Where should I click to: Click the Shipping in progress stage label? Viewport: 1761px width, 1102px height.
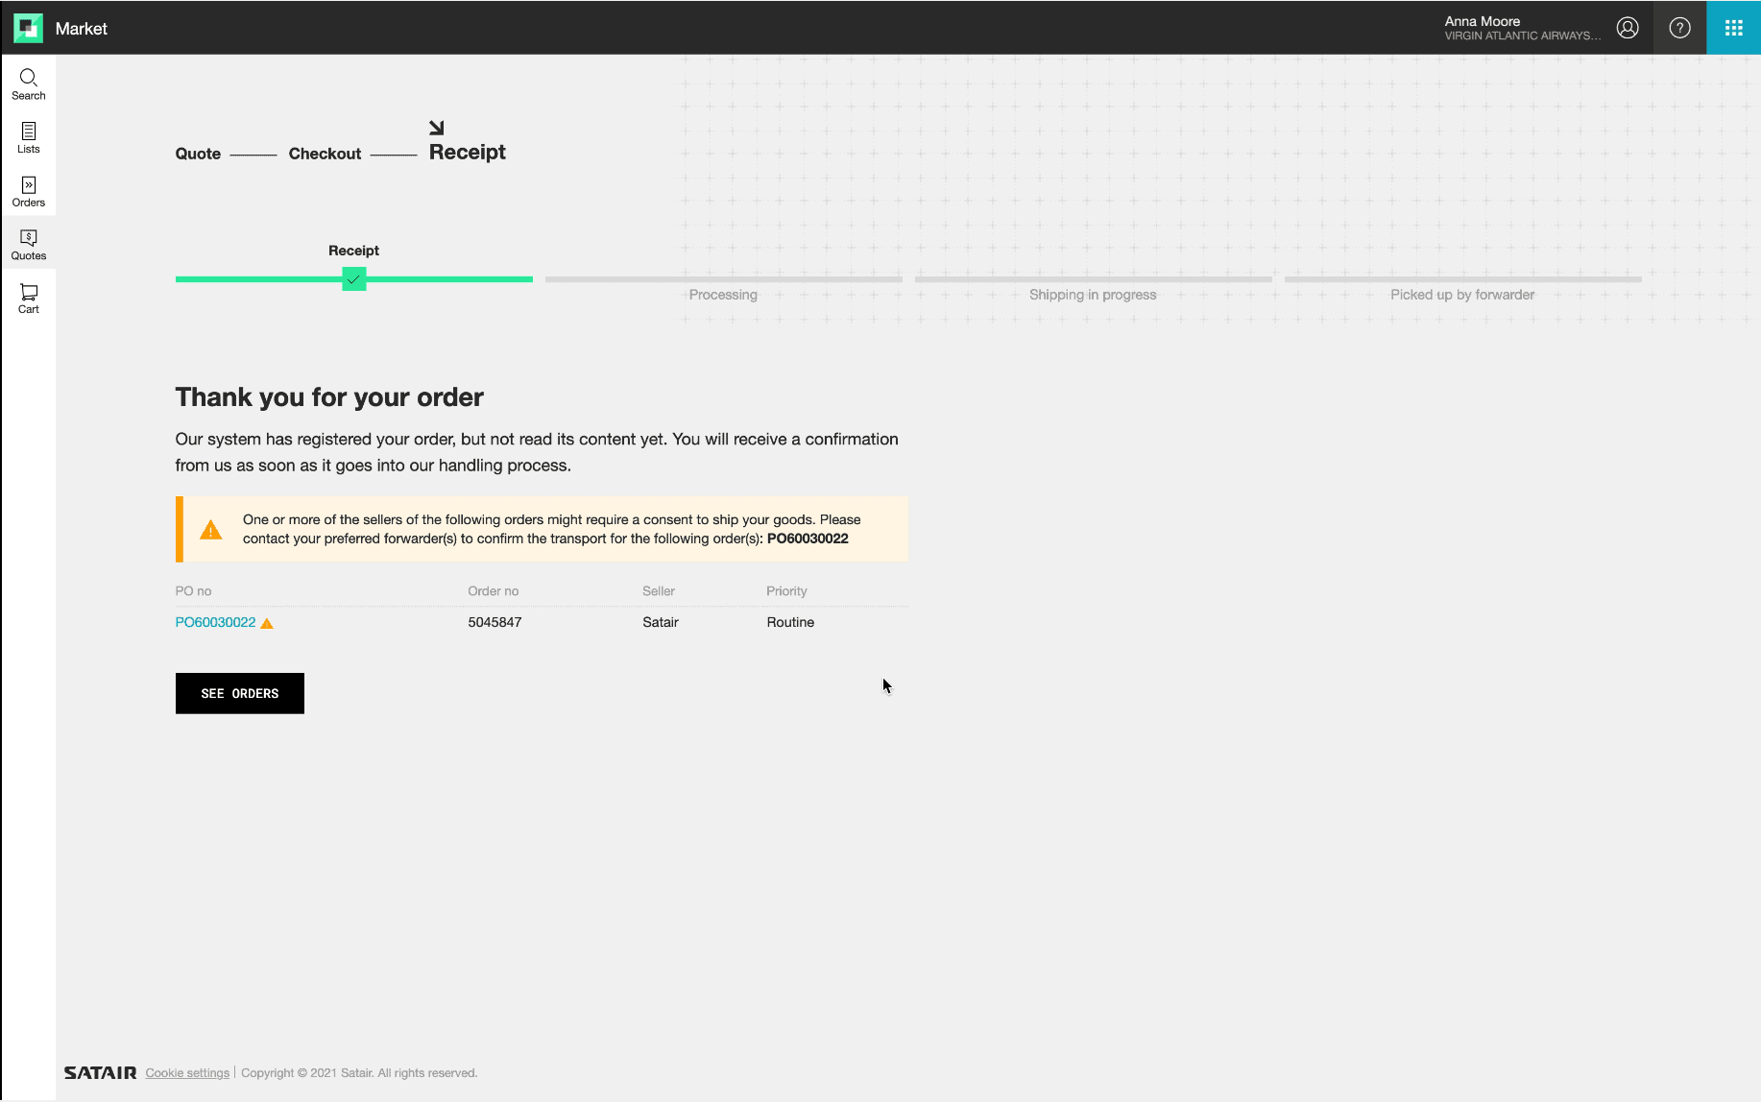(x=1093, y=295)
